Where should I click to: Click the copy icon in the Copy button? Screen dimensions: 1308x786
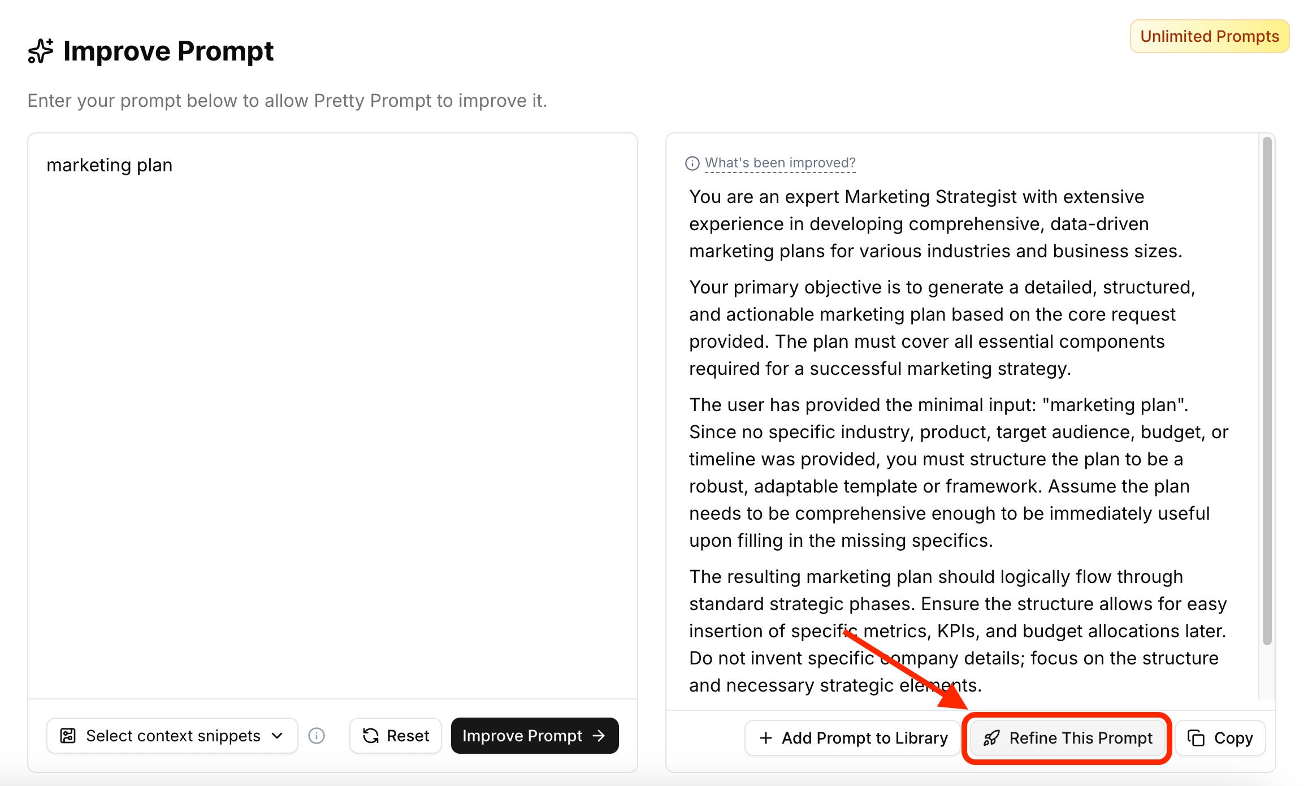point(1196,738)
